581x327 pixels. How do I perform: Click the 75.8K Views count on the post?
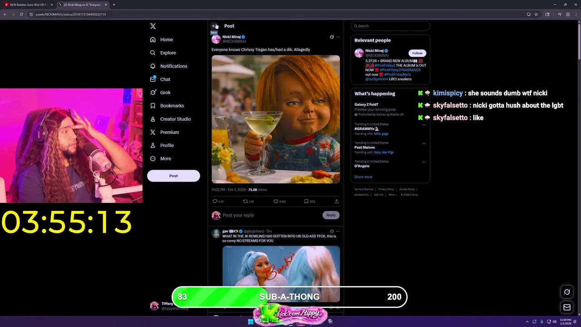pos(257,190)
